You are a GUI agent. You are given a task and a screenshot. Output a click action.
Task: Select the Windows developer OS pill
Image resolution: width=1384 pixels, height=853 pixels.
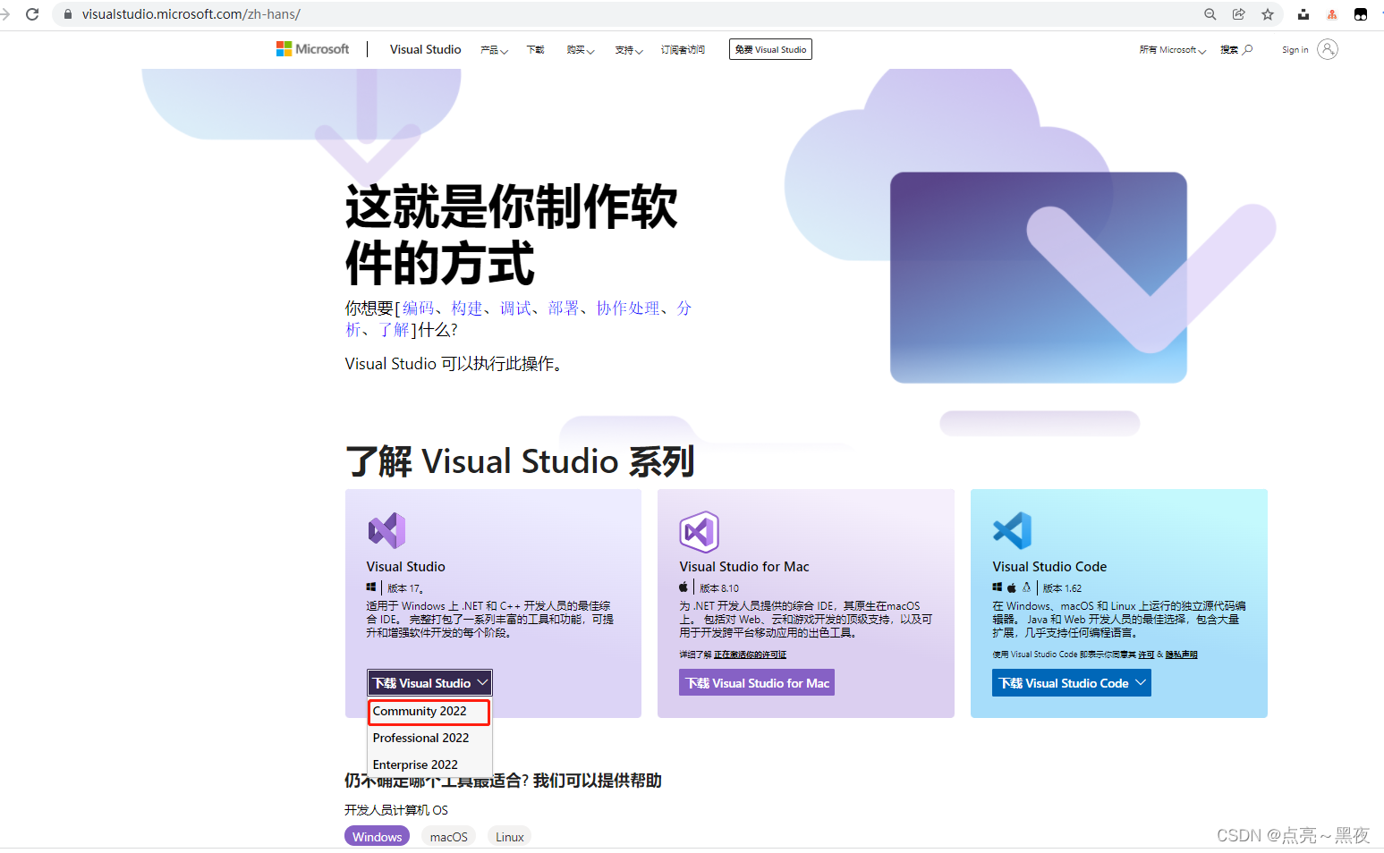[377, 836]
